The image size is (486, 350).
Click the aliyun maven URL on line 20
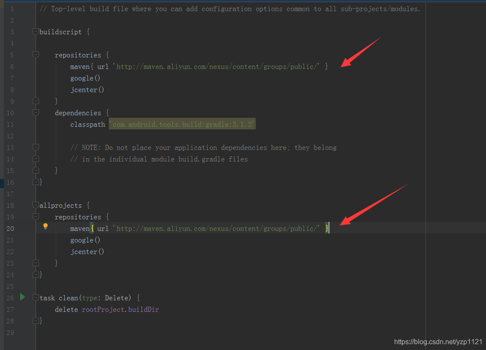click(216, 228)
